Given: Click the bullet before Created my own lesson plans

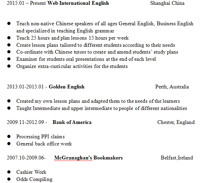Looking at the screenshot, I should [x=9, y=101].
